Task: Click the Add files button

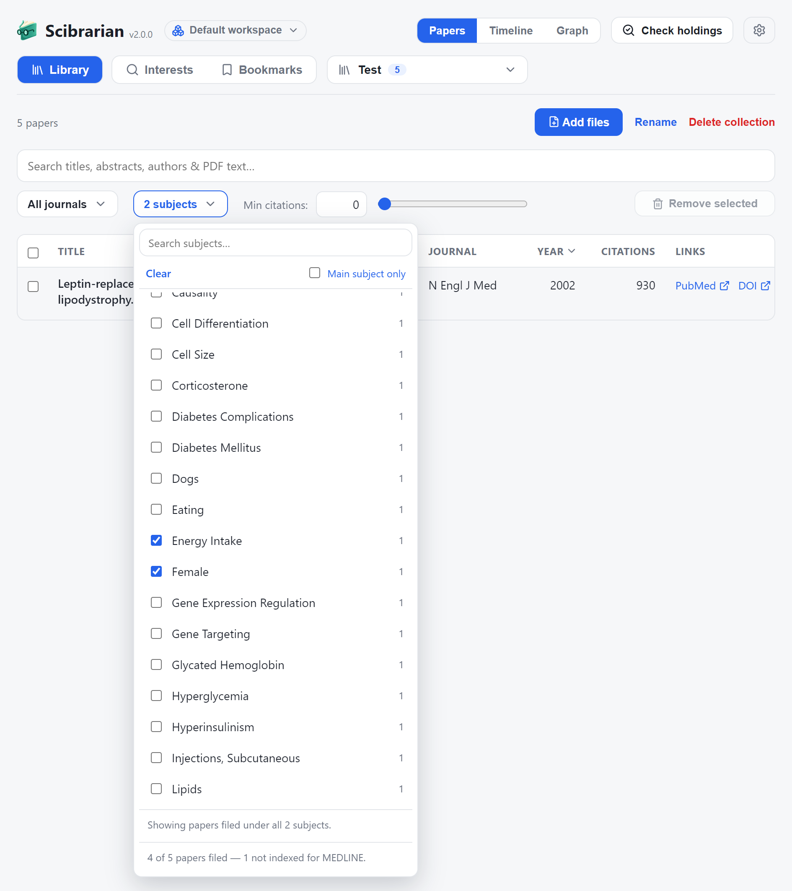Action: click(x=578, y=122)
